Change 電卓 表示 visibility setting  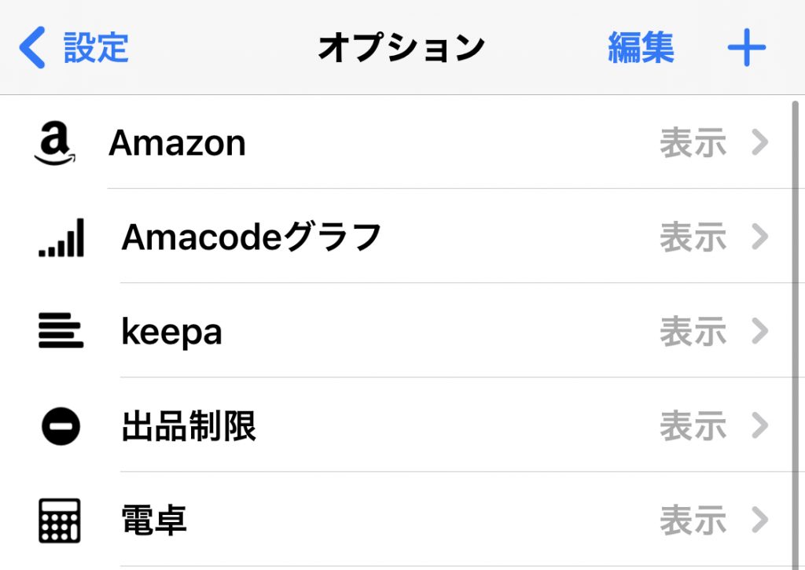(x=693, y=521)
